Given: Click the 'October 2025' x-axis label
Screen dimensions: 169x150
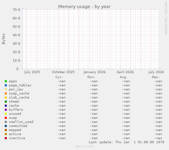Looking at the screenshot, I should pyautogui.click(x=63, y=72).
